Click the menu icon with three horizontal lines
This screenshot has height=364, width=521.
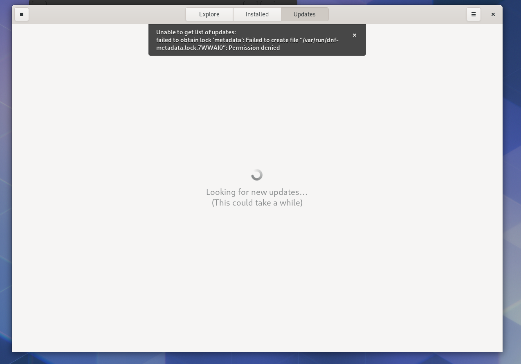pos(473,14)
